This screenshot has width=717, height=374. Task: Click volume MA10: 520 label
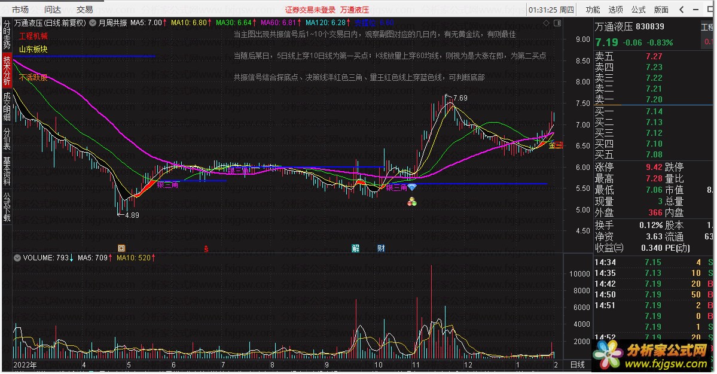[136, 258]
